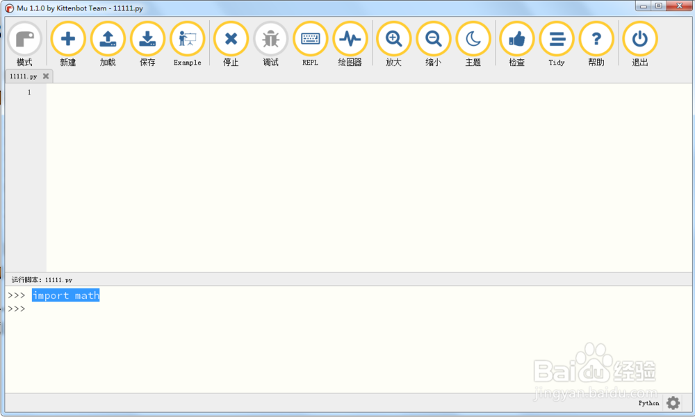Stop the running script with 停止

[231, 44]
